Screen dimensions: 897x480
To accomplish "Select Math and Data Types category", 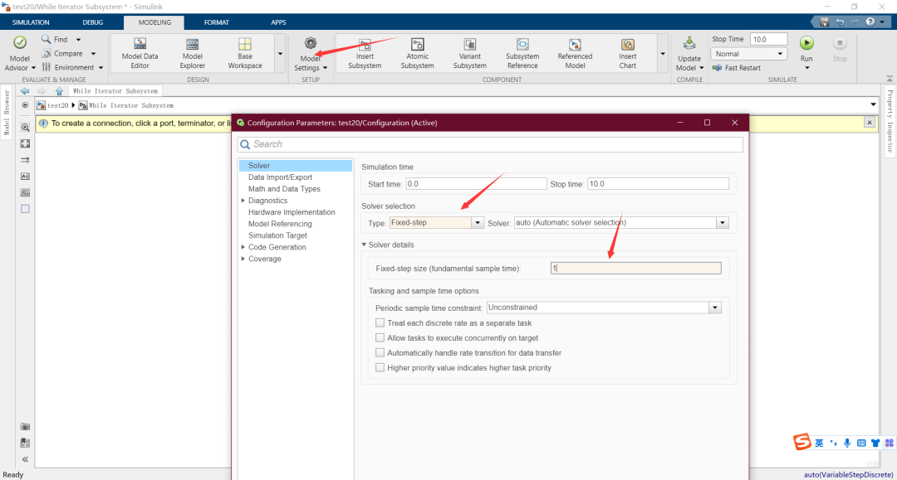I will 284,189.
